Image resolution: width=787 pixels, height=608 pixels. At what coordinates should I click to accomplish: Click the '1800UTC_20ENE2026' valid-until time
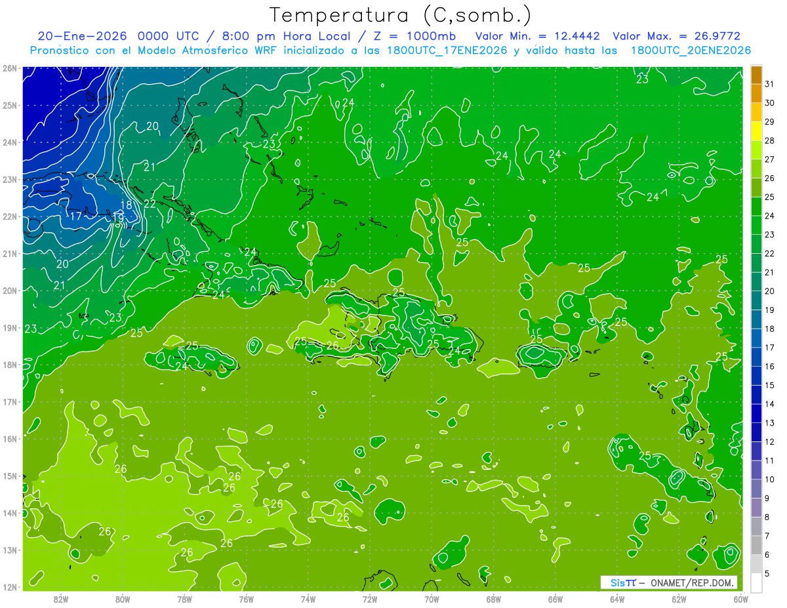pos(691,51)
